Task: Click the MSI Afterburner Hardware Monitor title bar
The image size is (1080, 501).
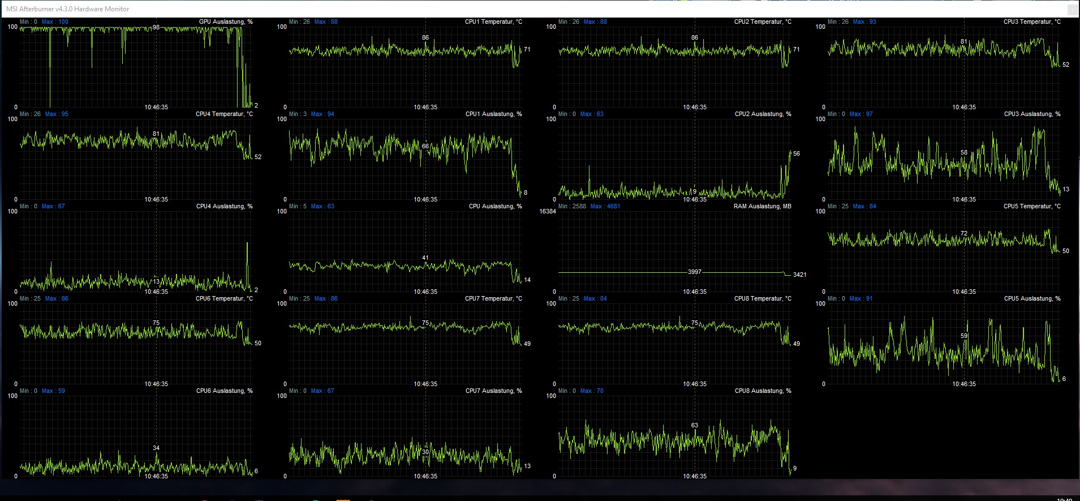Action: click(540, 9)
